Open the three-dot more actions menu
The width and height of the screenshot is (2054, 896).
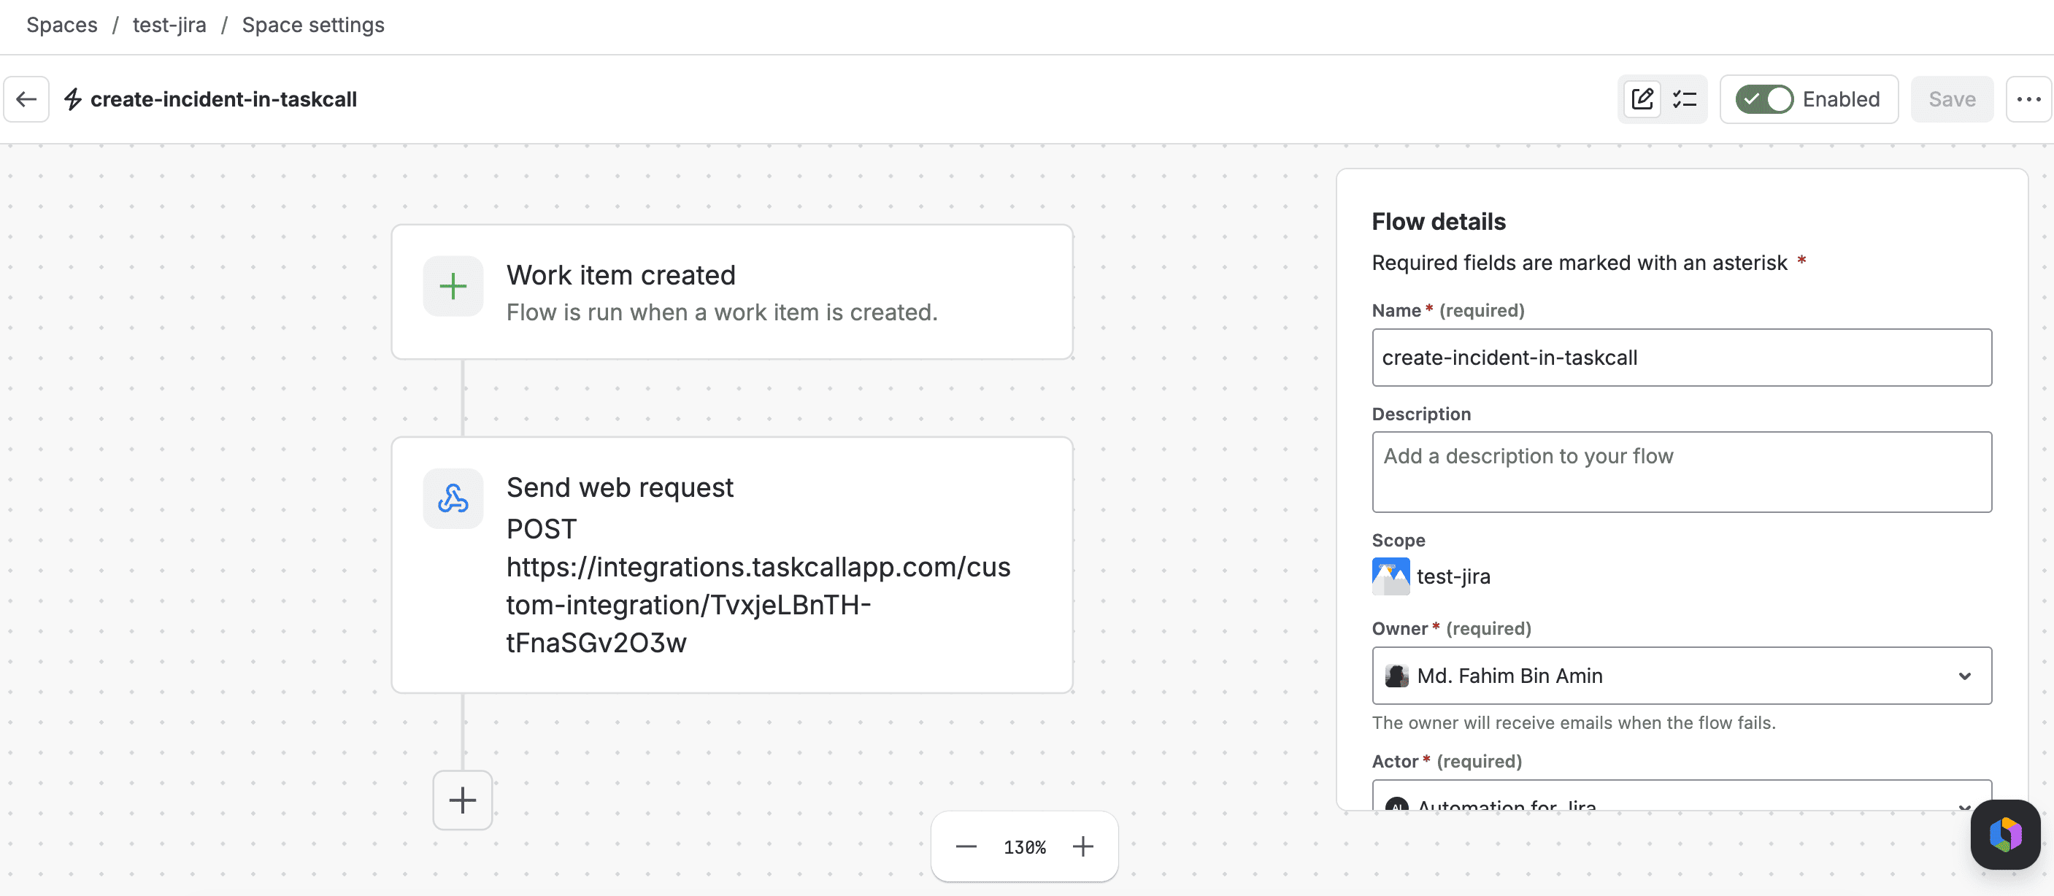2028,99
